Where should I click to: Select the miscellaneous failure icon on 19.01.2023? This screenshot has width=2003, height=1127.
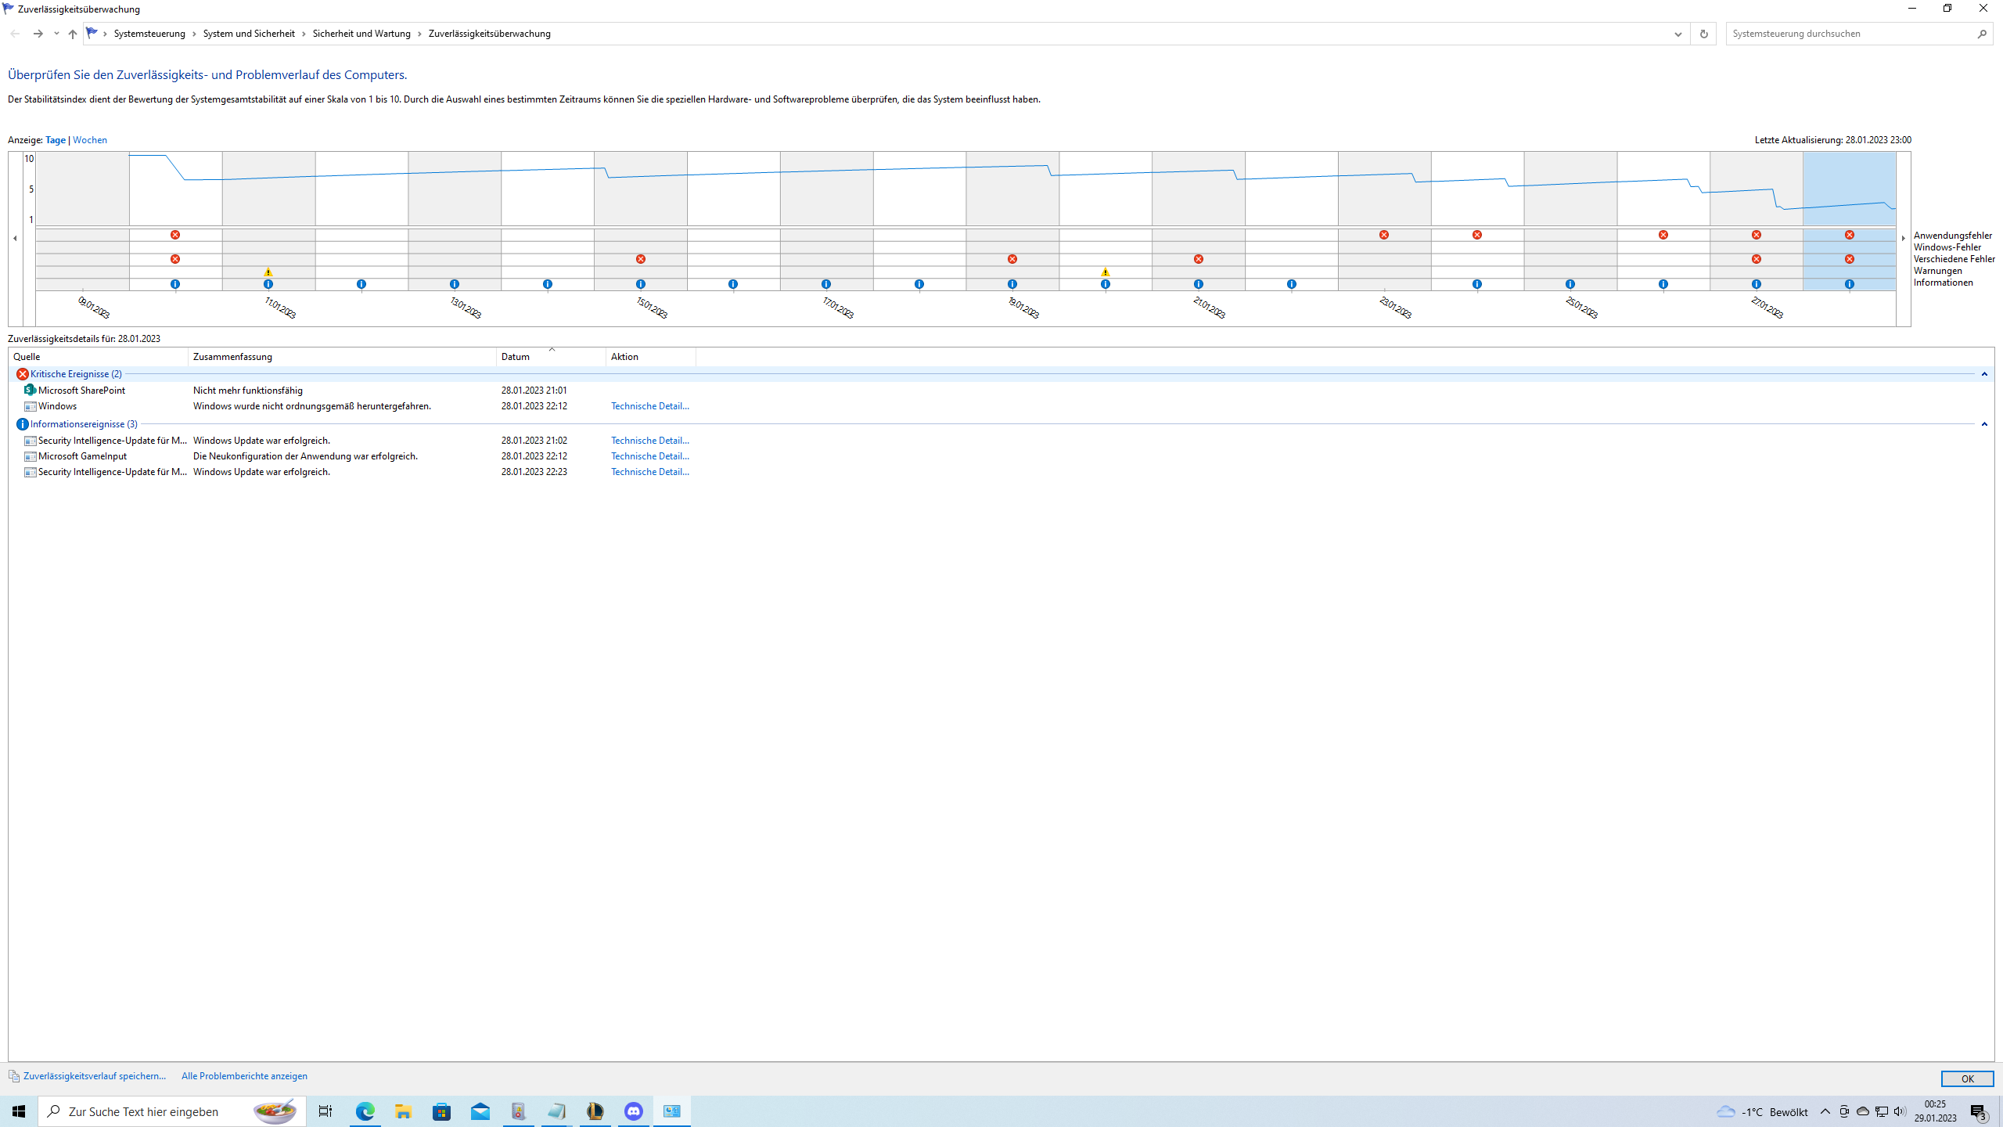[1012, 259]
